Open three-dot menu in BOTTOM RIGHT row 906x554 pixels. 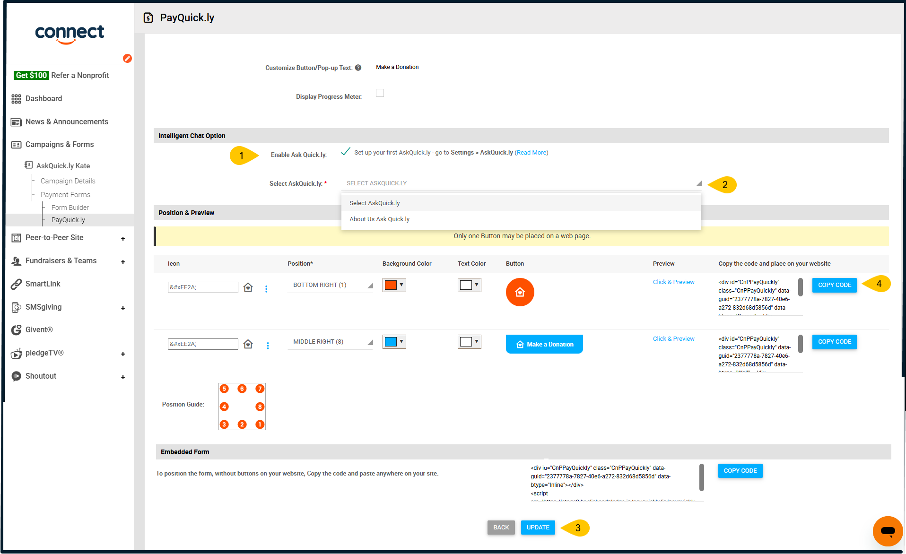click(266, 288)
